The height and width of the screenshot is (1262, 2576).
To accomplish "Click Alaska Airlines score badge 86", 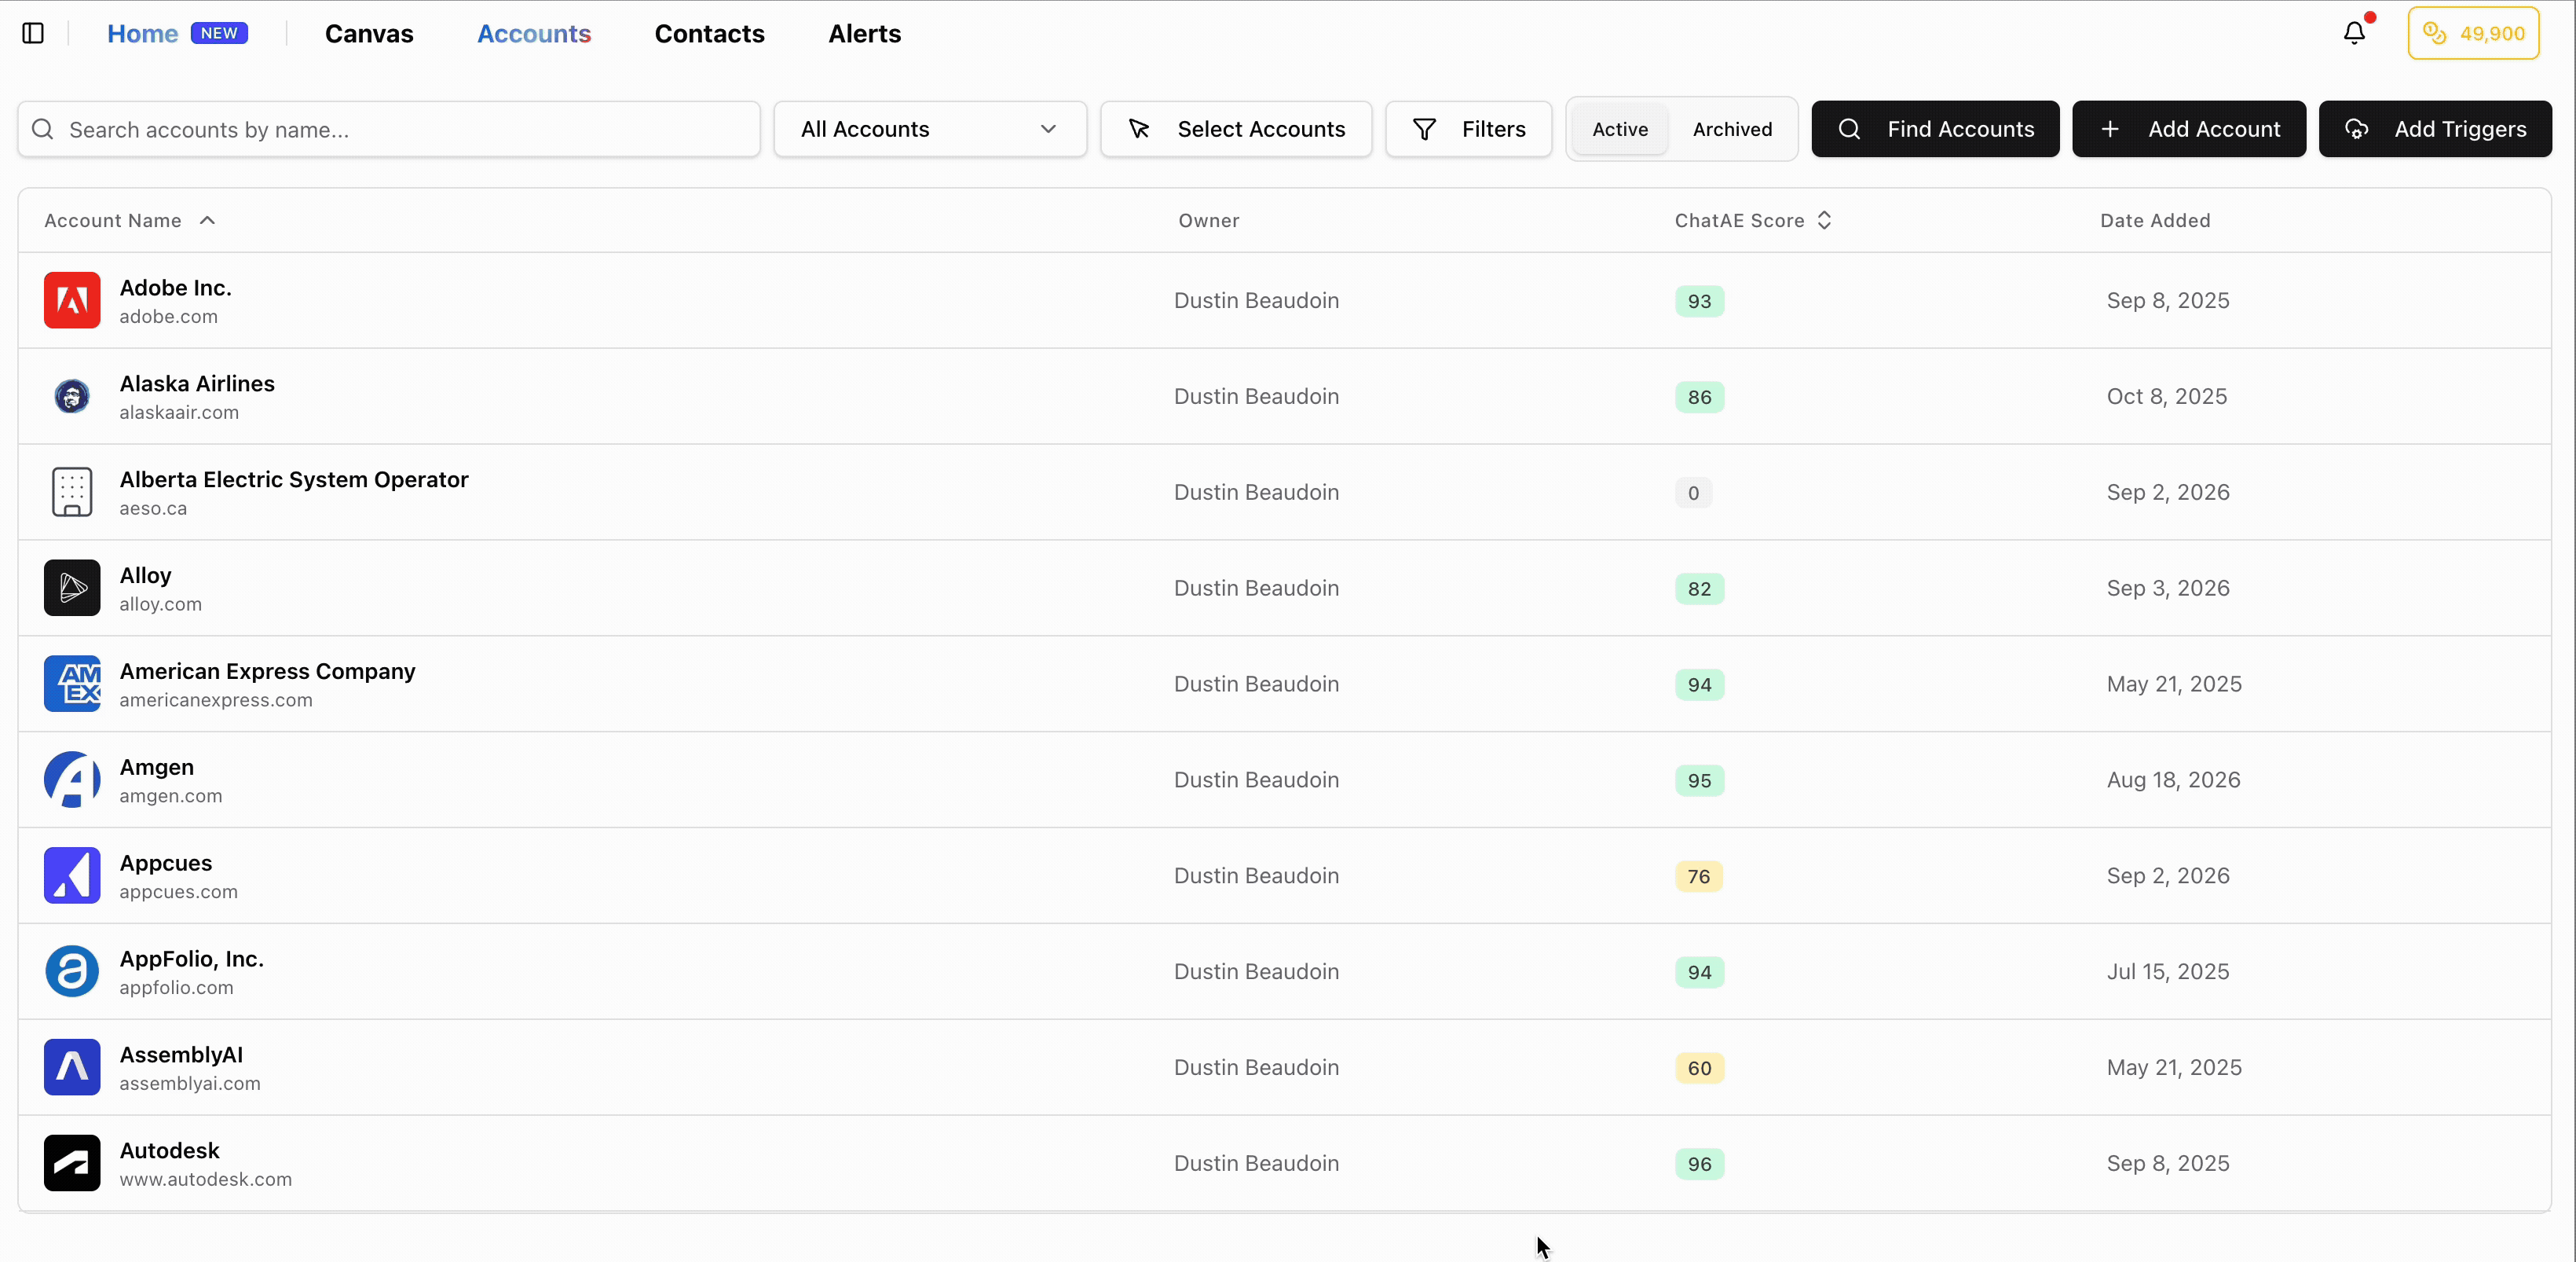I will pos(1699,398).
